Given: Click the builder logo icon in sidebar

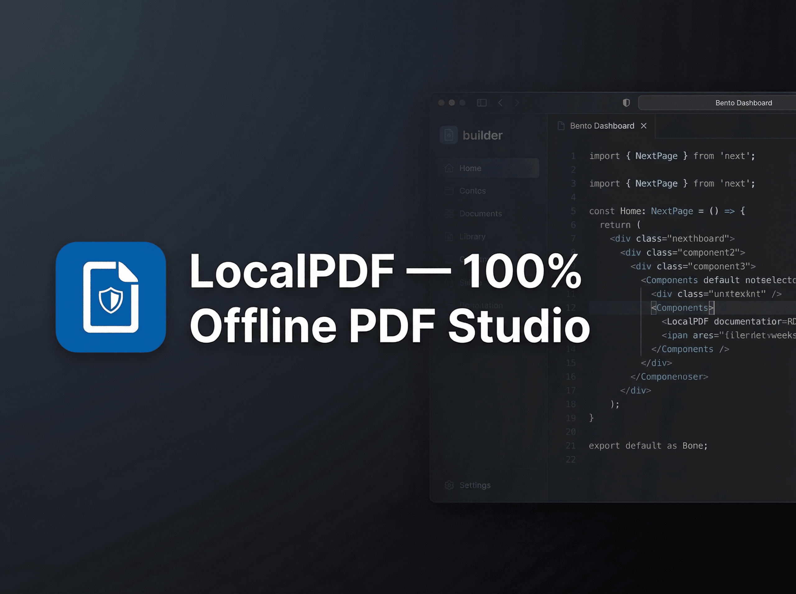Looking at the screenshot, I should [449, 135].
